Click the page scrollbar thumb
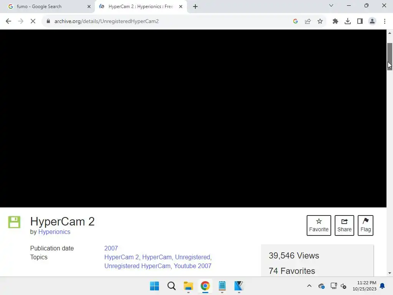Image resolution: width=393 pixels, height=295 pixels. click(390, 57)
